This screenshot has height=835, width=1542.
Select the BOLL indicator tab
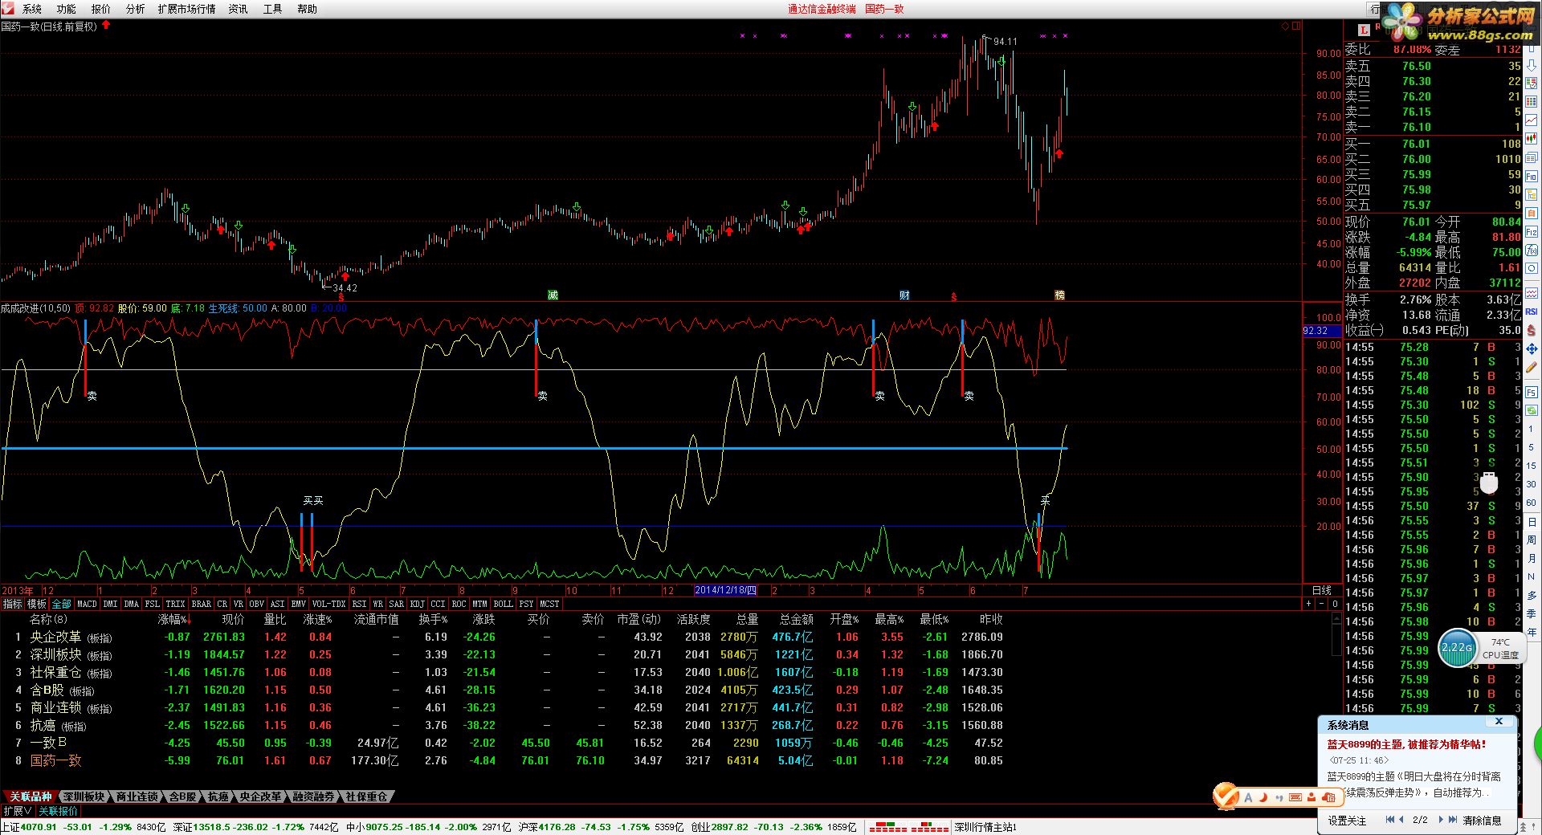tap(503, 604)
